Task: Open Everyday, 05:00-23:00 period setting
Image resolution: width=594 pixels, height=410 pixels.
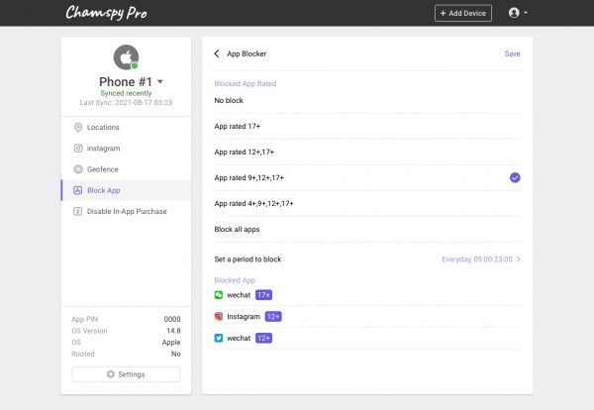Action: [481, 259]
